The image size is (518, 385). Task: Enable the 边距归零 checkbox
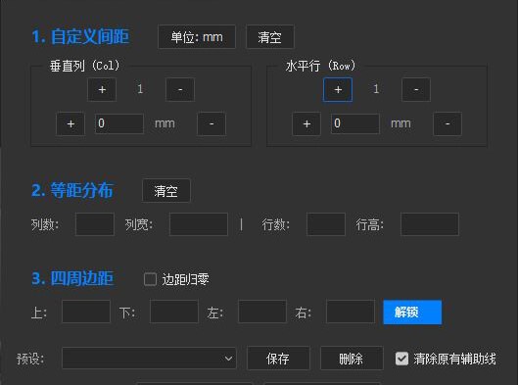(151, 279)
